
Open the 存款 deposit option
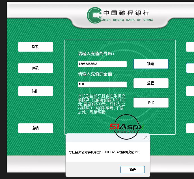36,68
